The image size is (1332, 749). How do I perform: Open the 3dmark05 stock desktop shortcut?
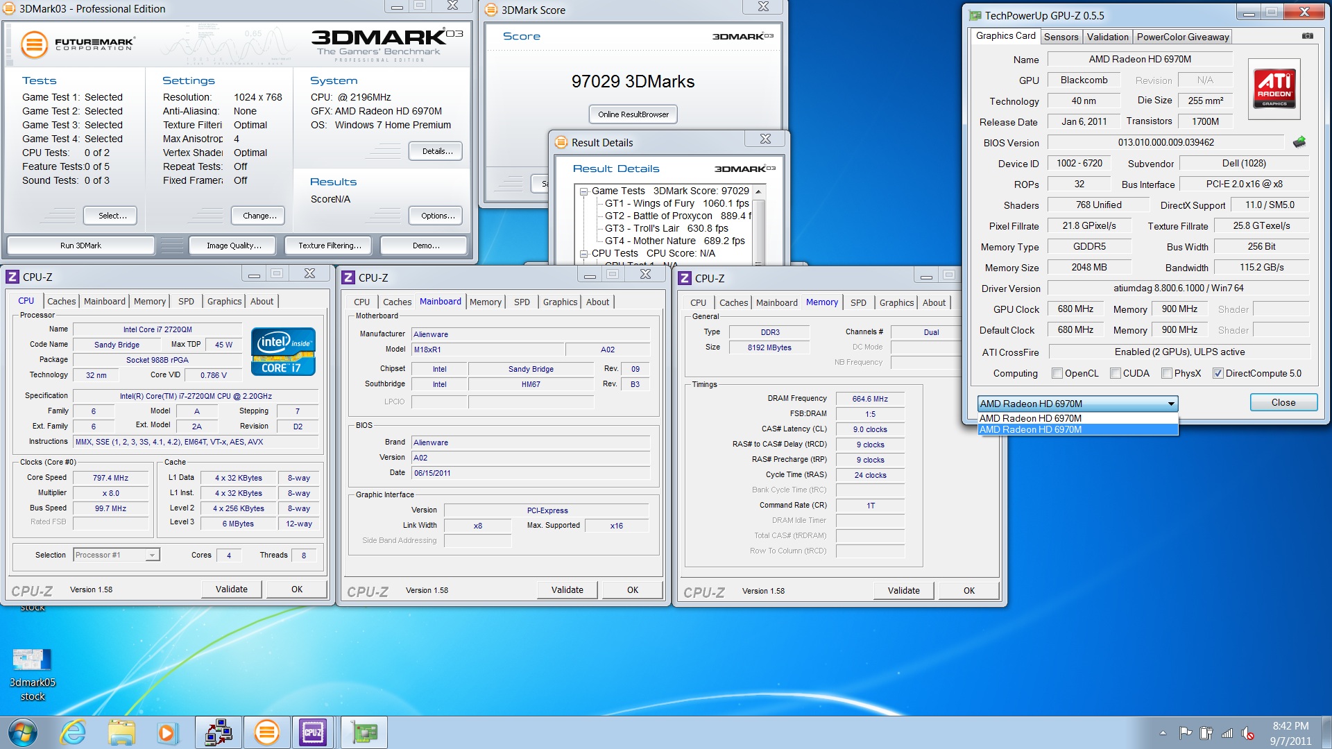click(x=32, y=674)
